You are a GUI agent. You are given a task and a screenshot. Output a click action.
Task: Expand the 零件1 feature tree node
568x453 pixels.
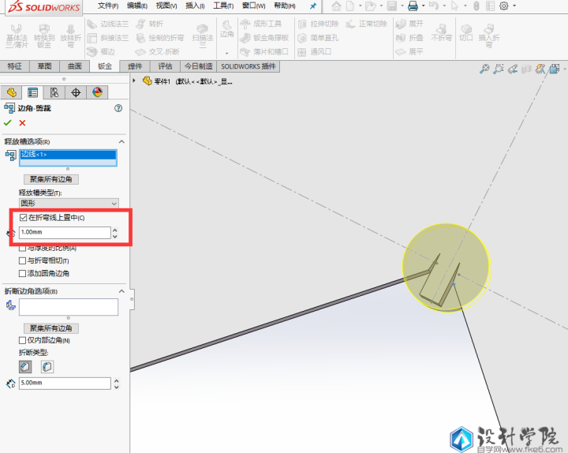pyautogui.click(x=135, y=80)
